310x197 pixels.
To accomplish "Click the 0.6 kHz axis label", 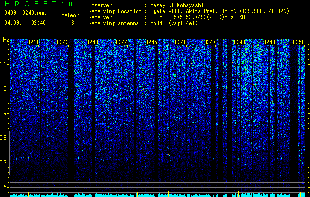I will [x=4, y=187].
